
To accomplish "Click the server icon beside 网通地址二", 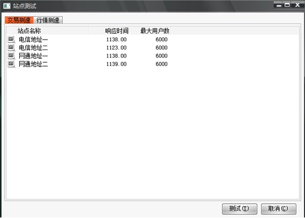I will [x=11, y=64].
